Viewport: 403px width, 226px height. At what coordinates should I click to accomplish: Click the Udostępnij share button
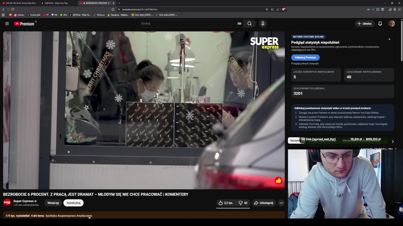click(x=264, y=203)
